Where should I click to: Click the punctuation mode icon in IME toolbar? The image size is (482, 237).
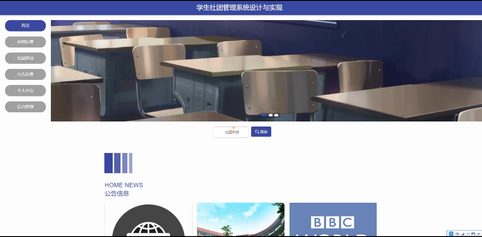click(x=468, y=234)
